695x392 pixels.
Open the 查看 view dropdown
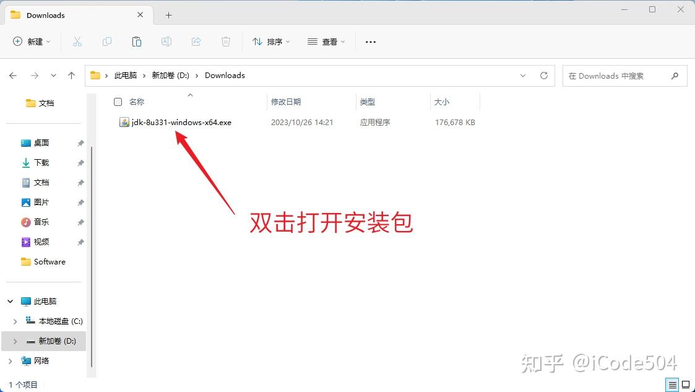coord(326,41)
